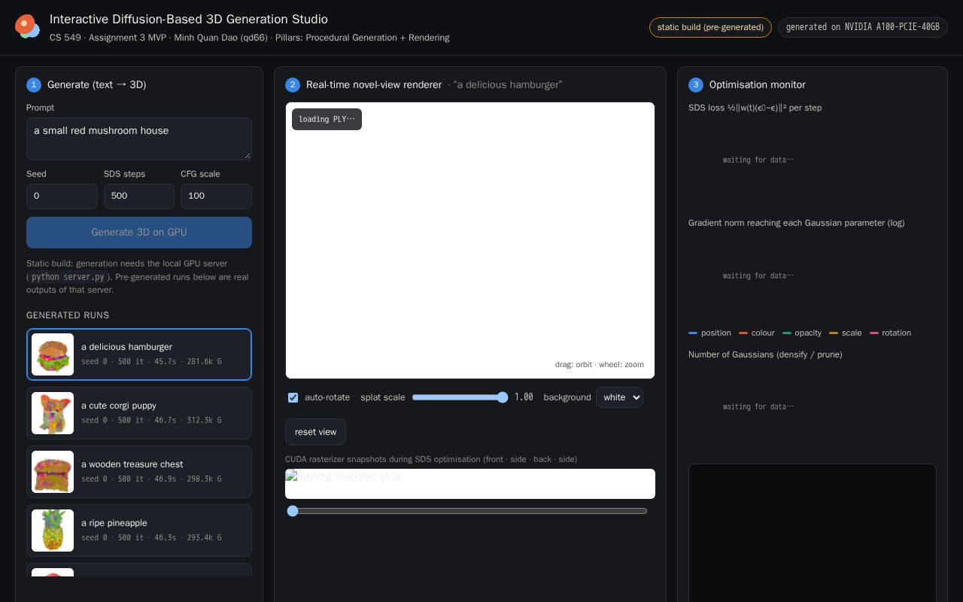Click the 3D renderer viewport canvas
Viewport: 963px width, 602px height.
[x=470, y=240]
